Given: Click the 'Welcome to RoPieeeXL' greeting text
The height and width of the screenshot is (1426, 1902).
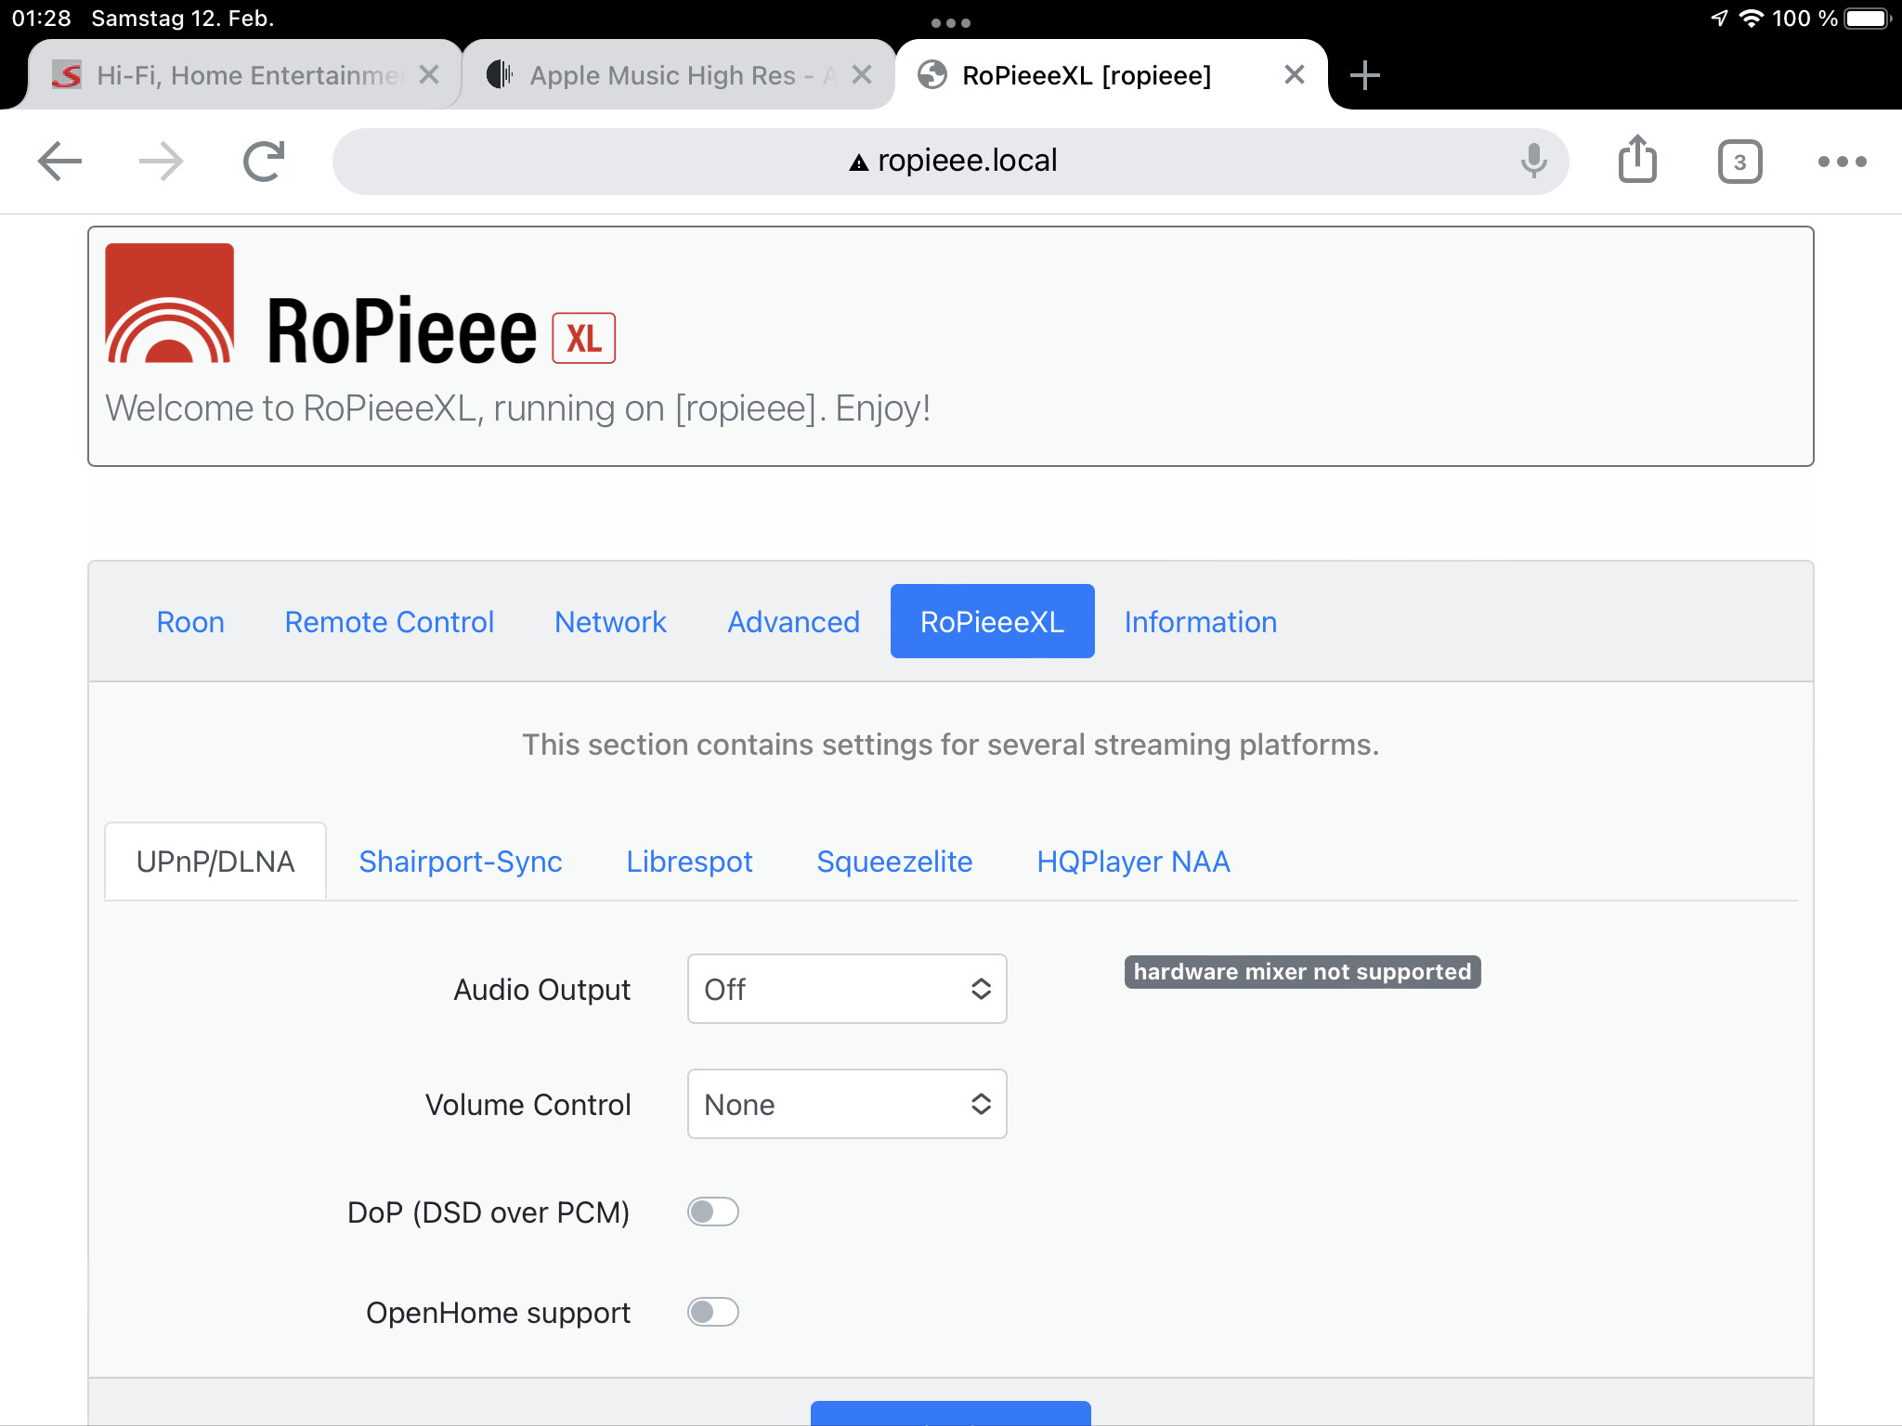Looking at the screenshot, I should [x=518, y=408].
